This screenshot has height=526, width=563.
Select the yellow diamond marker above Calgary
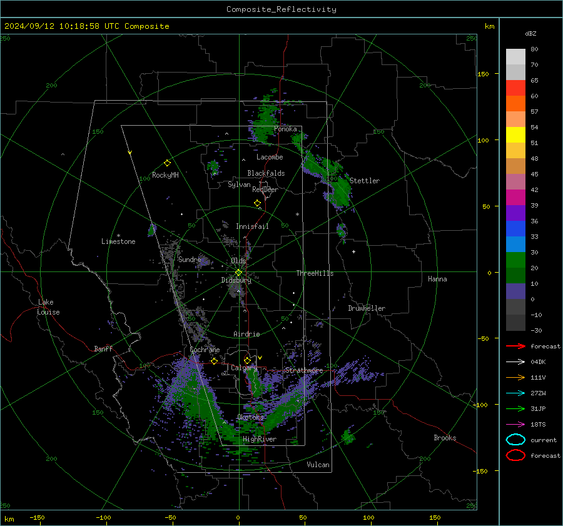pos(247,360)
